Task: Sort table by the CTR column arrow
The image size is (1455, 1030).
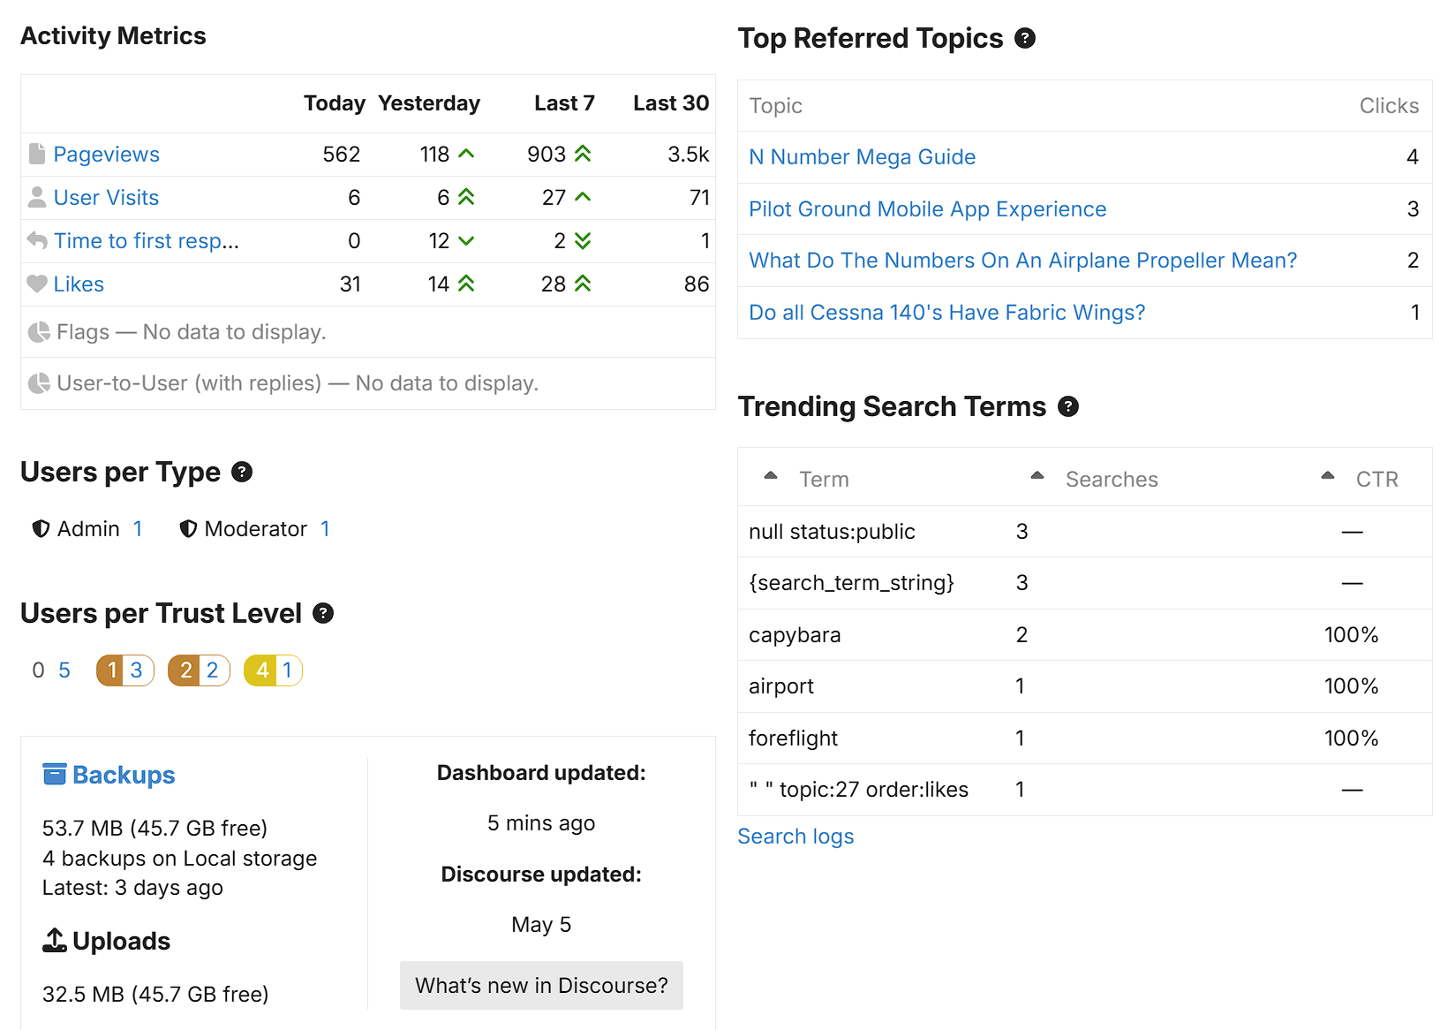Action: pos(1328,475)
